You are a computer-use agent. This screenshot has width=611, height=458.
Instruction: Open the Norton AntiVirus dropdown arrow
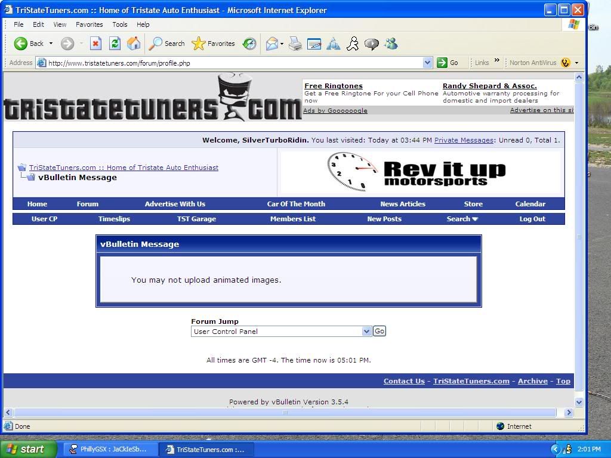577,63
